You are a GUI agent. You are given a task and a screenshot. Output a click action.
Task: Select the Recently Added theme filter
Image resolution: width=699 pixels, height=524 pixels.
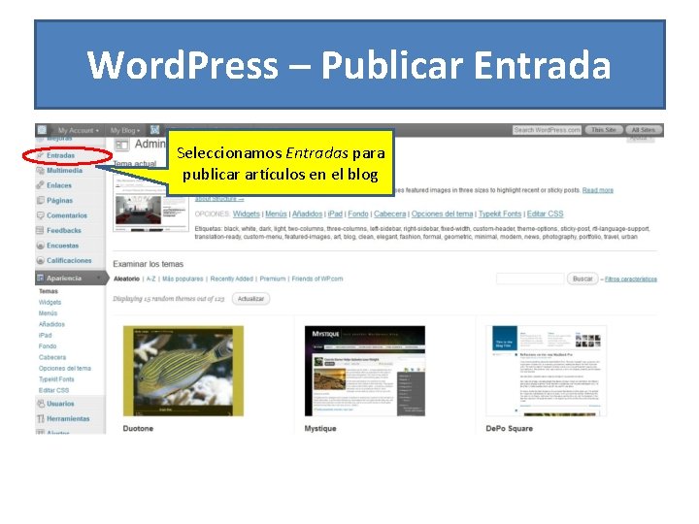(232, 278)
